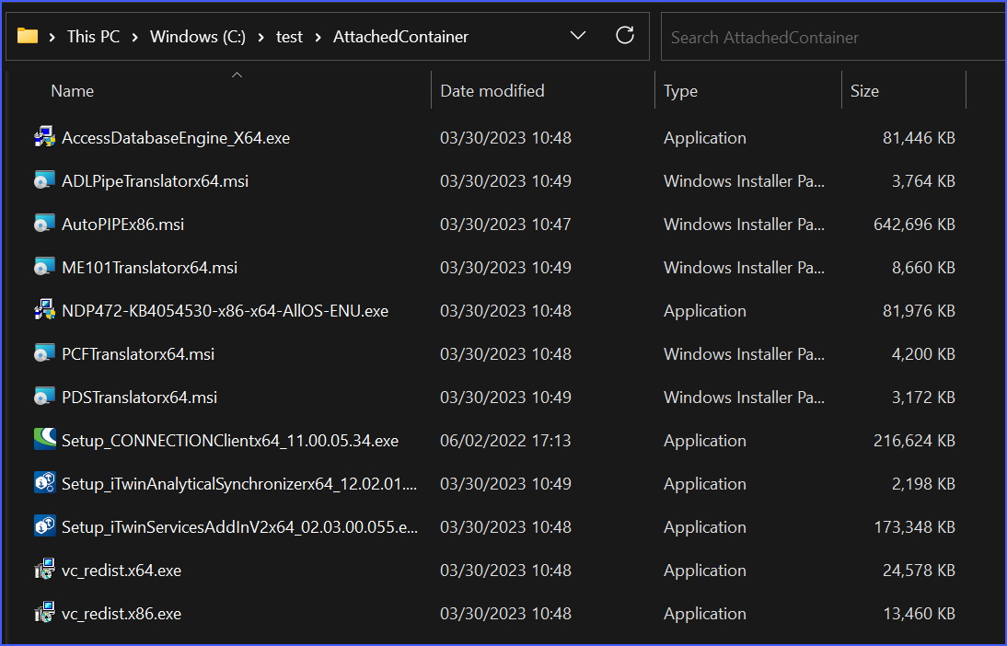
Task: Click the PCFTranslatorx64.msi installer icon
Action: 44,353
